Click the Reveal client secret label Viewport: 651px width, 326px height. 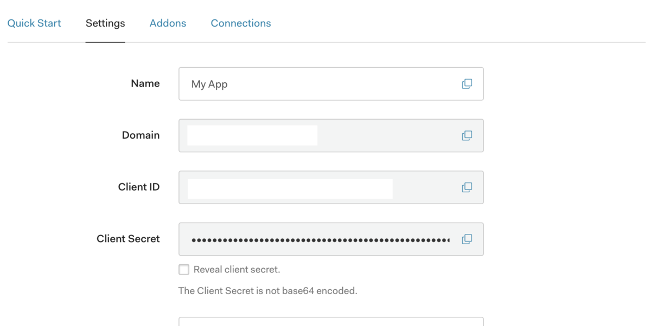(237, 269)
